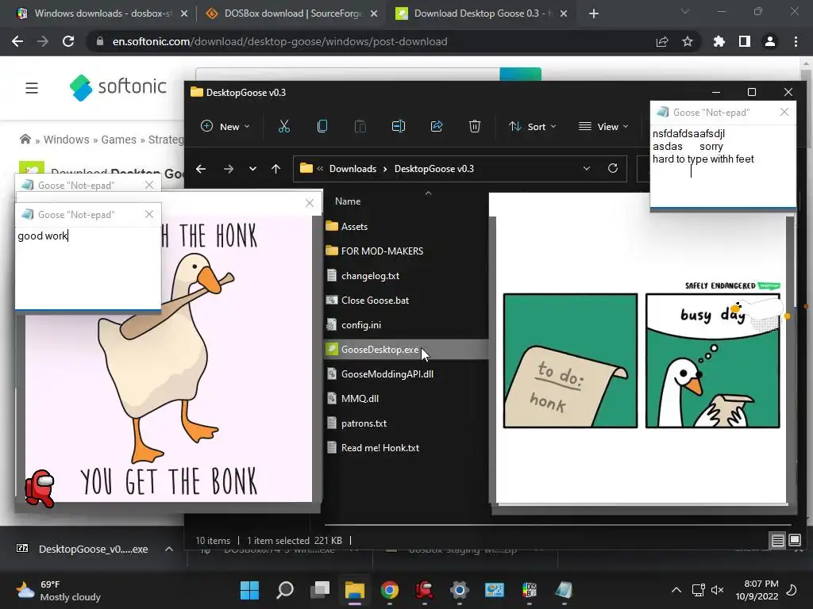The width and height of the screenshot is (813, 609).
Task: Go up one folder level in Explorer
Action: (x=275, y=169)
